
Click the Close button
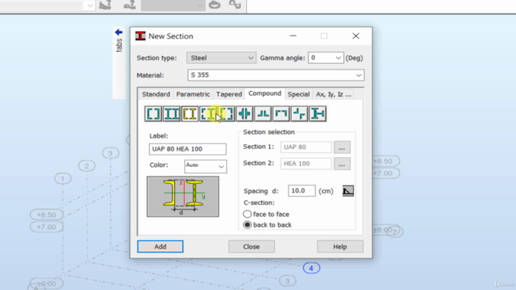(252, 246)
